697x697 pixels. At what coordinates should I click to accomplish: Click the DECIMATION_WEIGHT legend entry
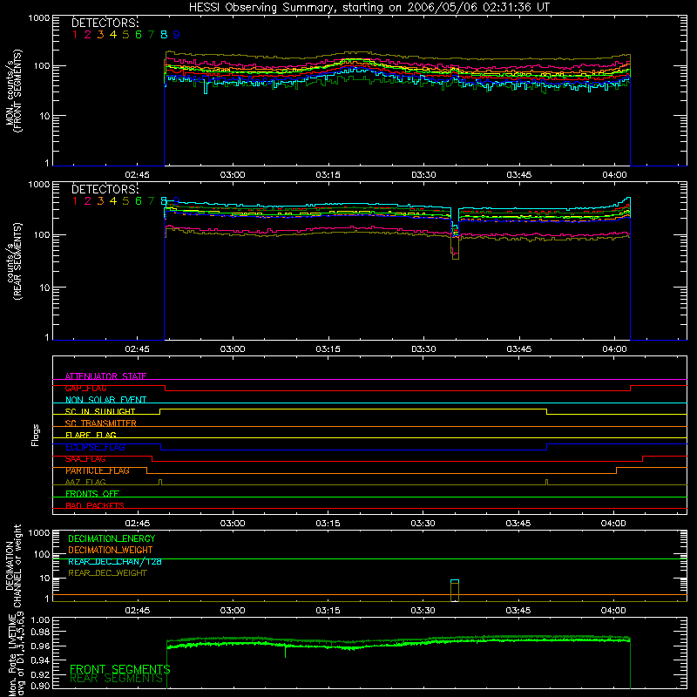point(111,550)
